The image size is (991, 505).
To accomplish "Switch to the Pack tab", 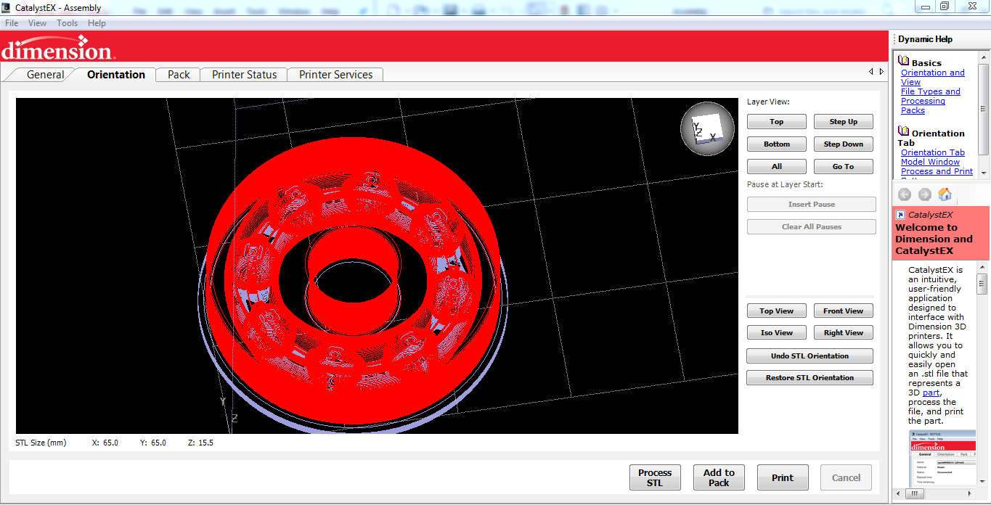I will point(179,75).
